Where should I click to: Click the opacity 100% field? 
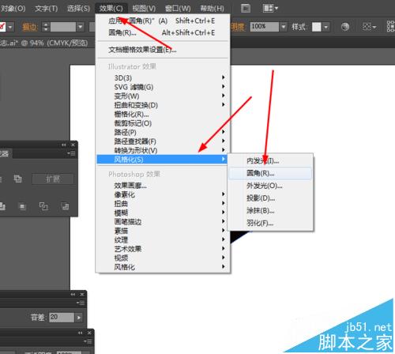point(265,27)
